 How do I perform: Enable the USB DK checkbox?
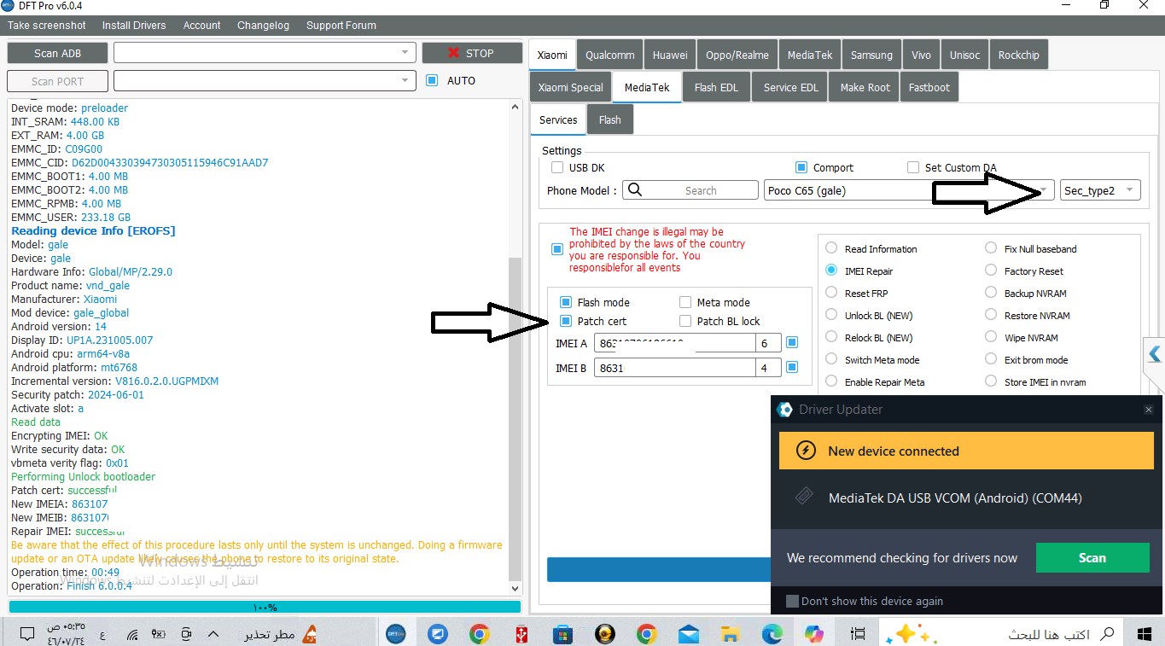(x=557, y=168)
